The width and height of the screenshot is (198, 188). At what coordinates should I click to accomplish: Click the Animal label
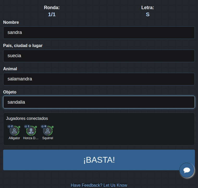(10, 69)
